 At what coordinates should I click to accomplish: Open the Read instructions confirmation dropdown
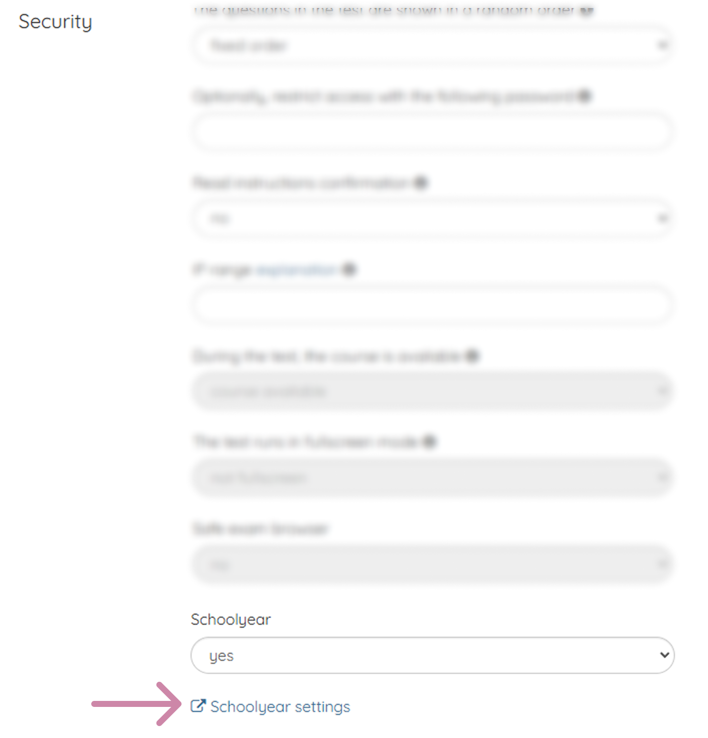tap(432, 219)
